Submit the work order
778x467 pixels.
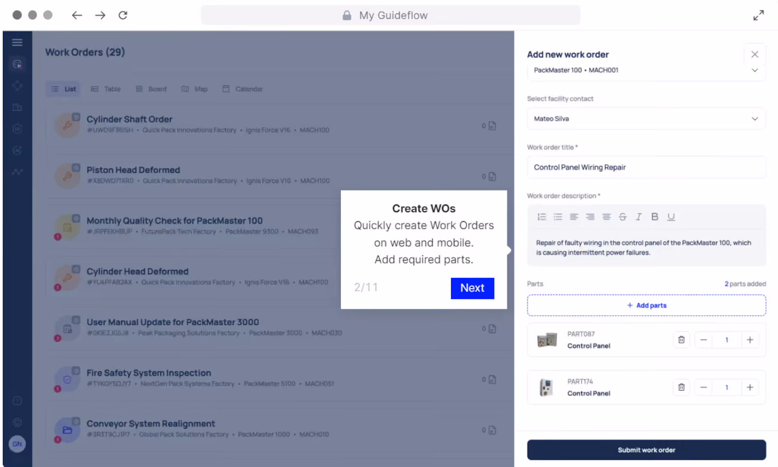[646, 450]
